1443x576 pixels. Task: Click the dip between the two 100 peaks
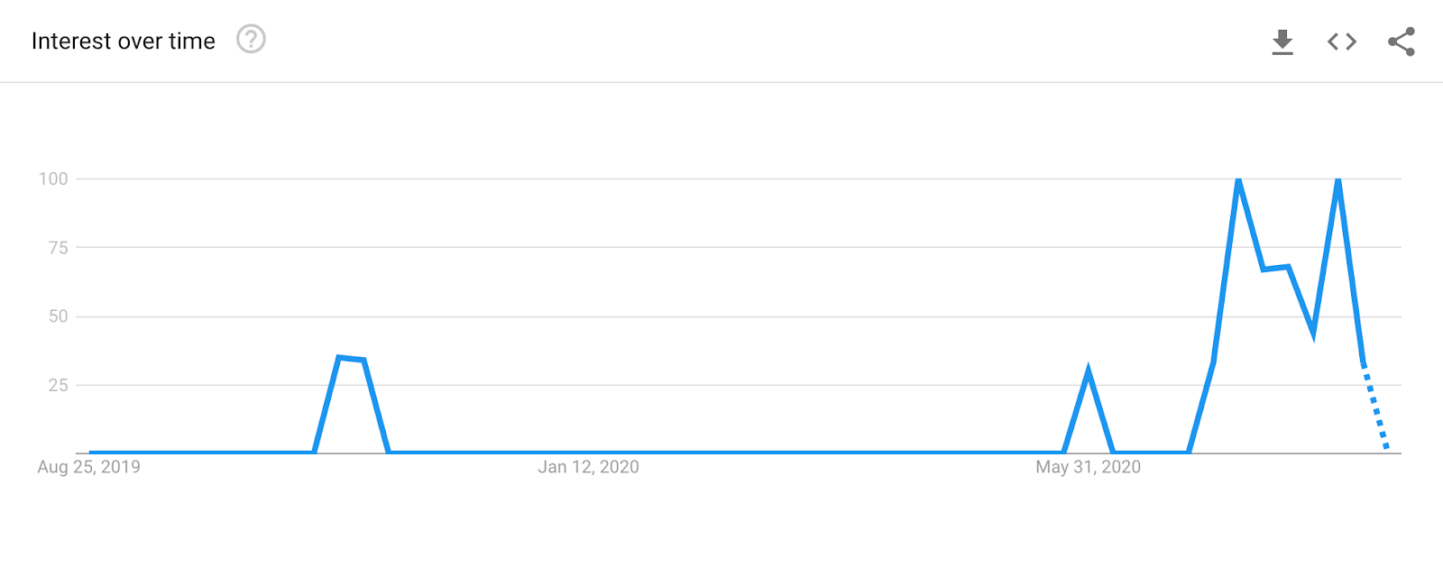[x=1313, y=333]
